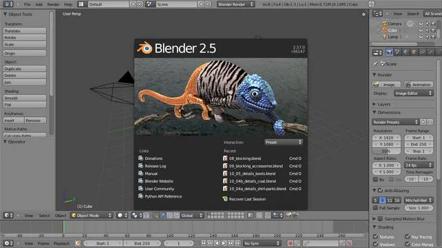Play the animation in reverse

coord(217,243)
